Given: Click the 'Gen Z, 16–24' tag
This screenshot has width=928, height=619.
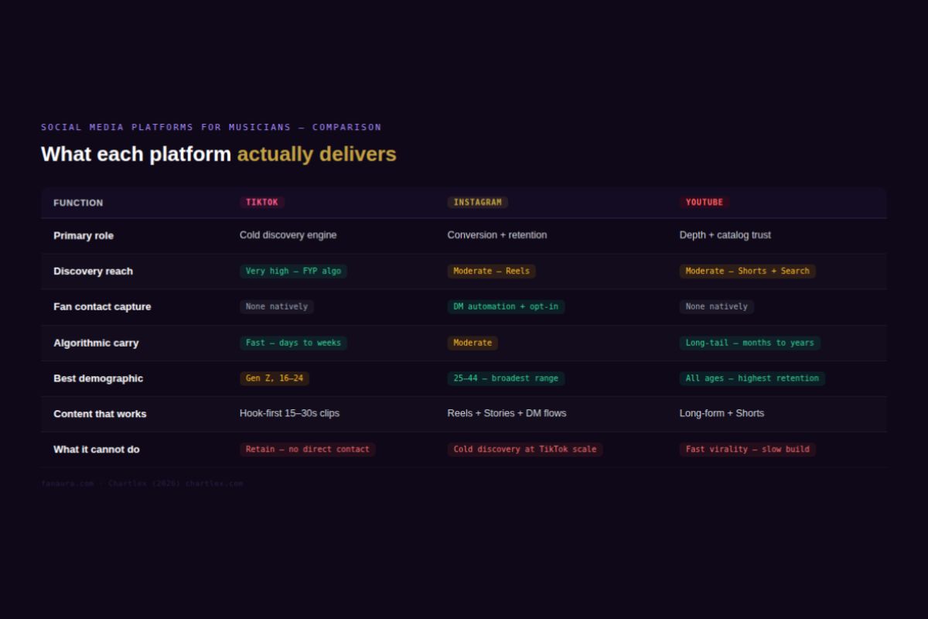Looking at the screenshot, I should pyautogui.click(x=275, y=378).
